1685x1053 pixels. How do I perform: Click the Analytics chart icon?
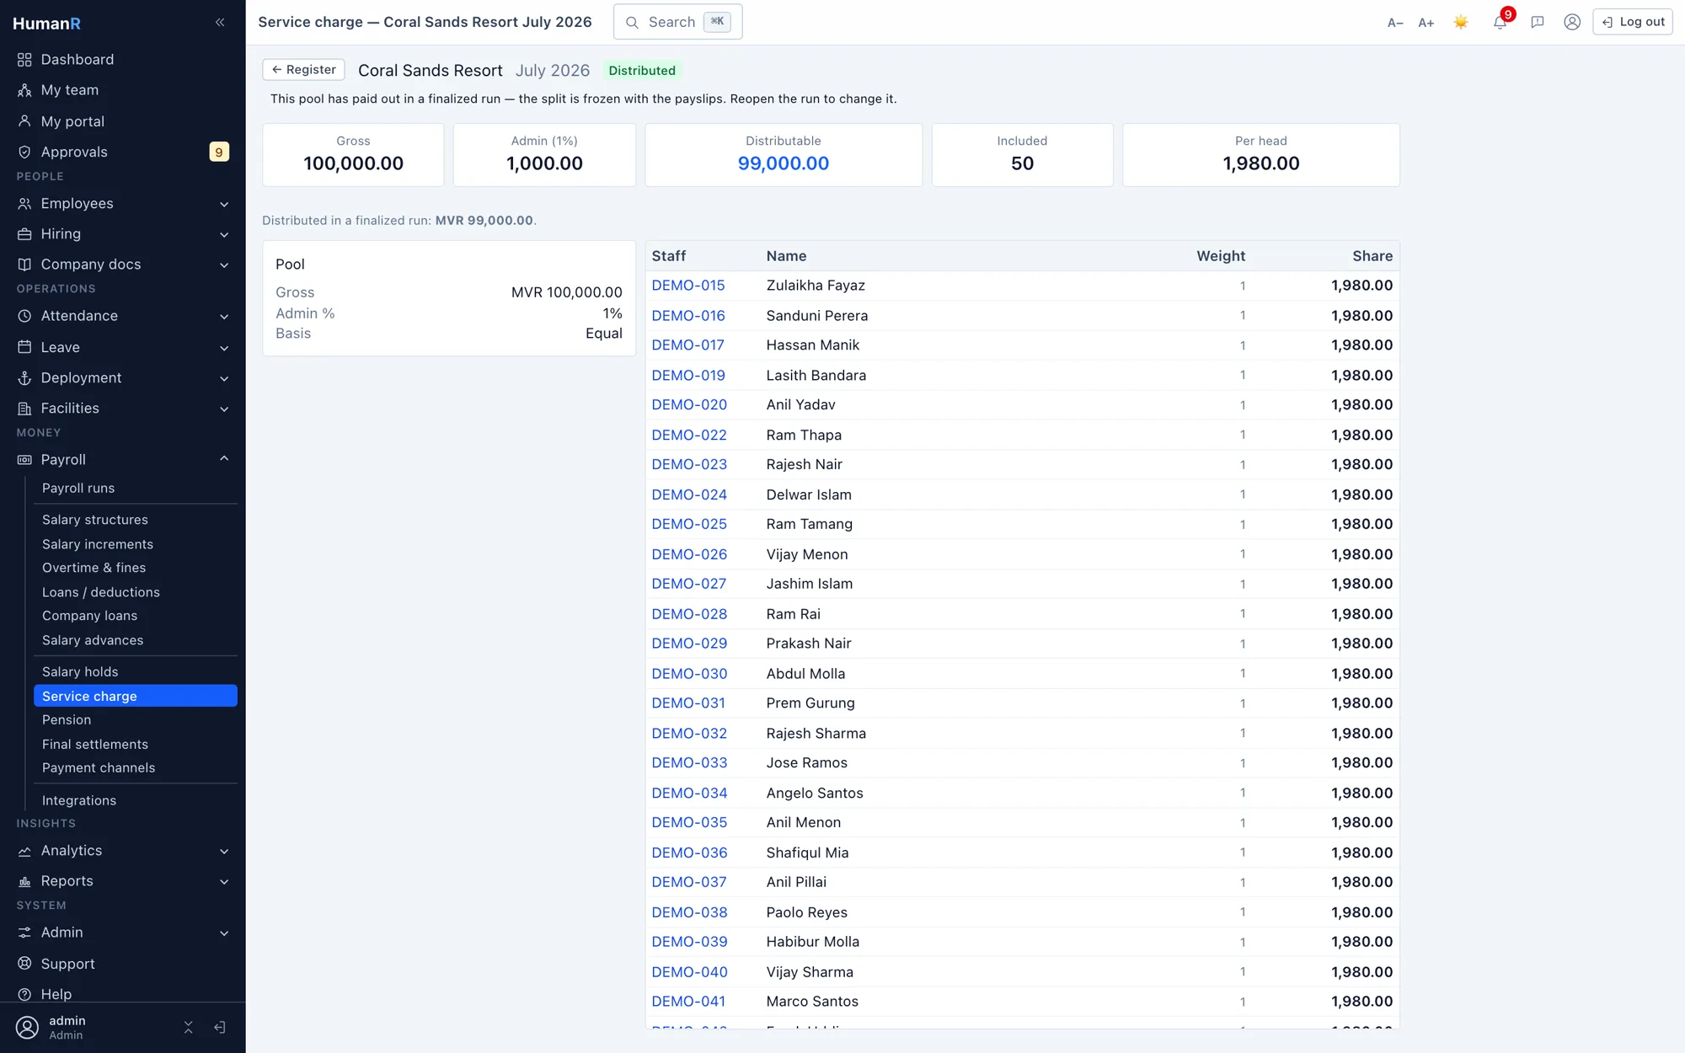pos(24,851)
